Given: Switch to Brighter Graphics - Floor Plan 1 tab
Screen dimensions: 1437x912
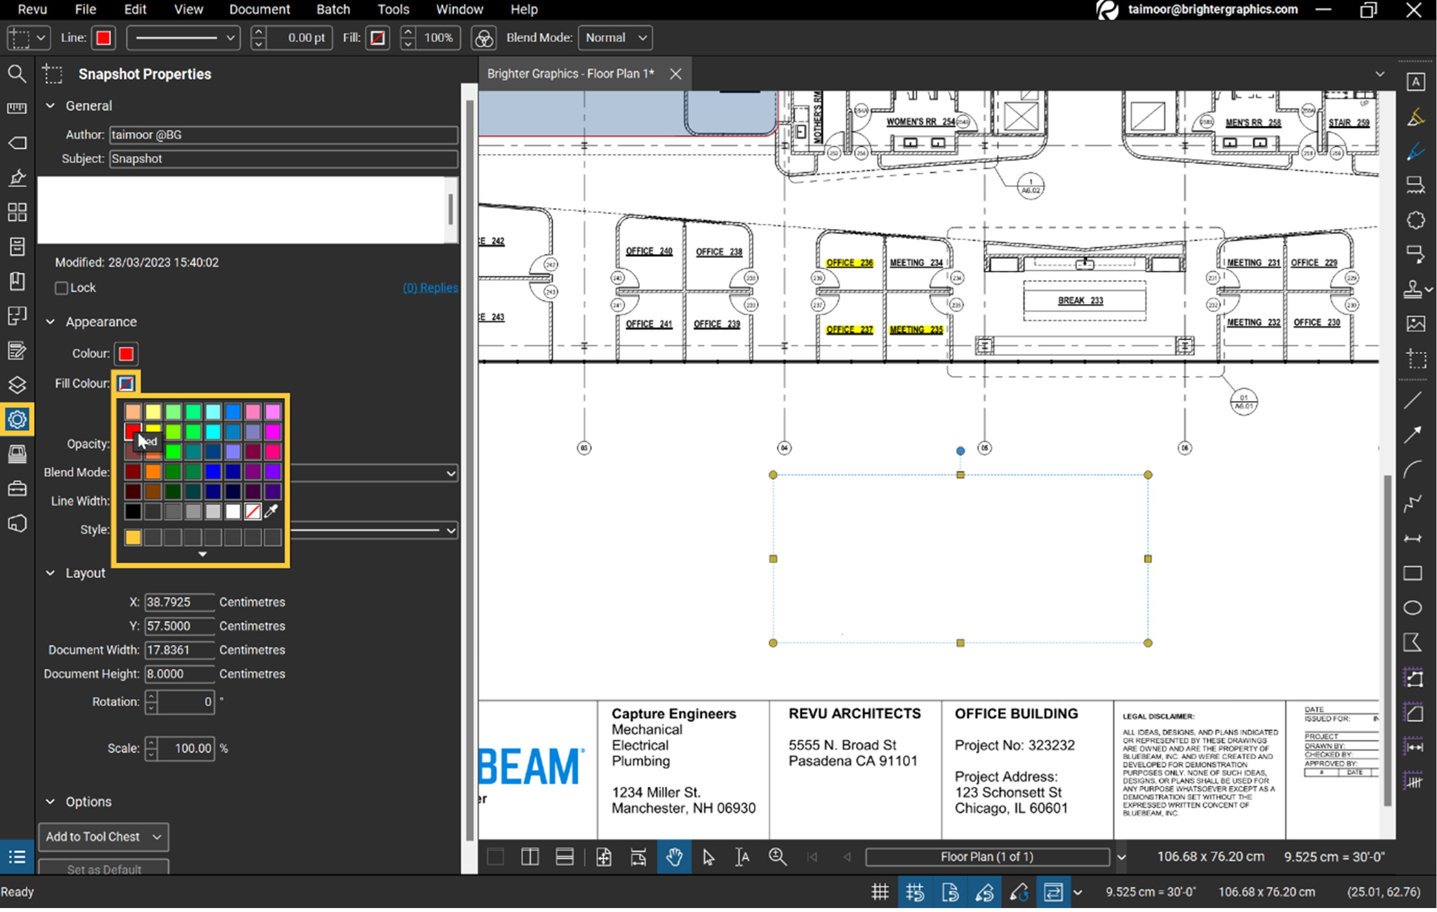Looking at the screenshot, I should (571, 74).
